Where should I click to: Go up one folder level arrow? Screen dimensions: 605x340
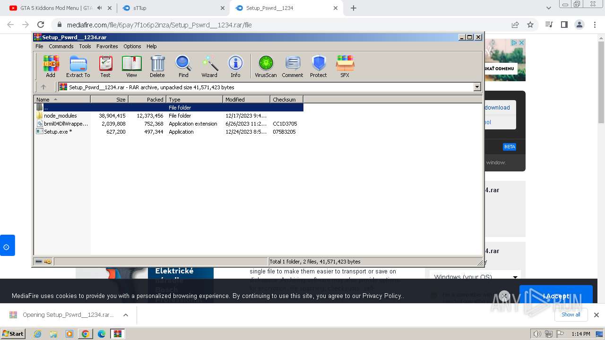click(x=43, y=87)
